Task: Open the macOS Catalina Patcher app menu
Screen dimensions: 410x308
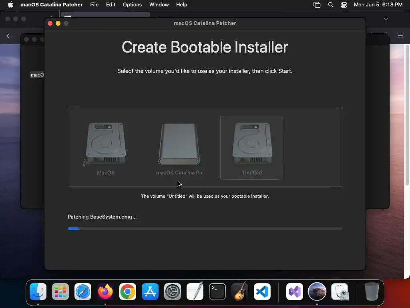Action: click(x=52, y=5)
